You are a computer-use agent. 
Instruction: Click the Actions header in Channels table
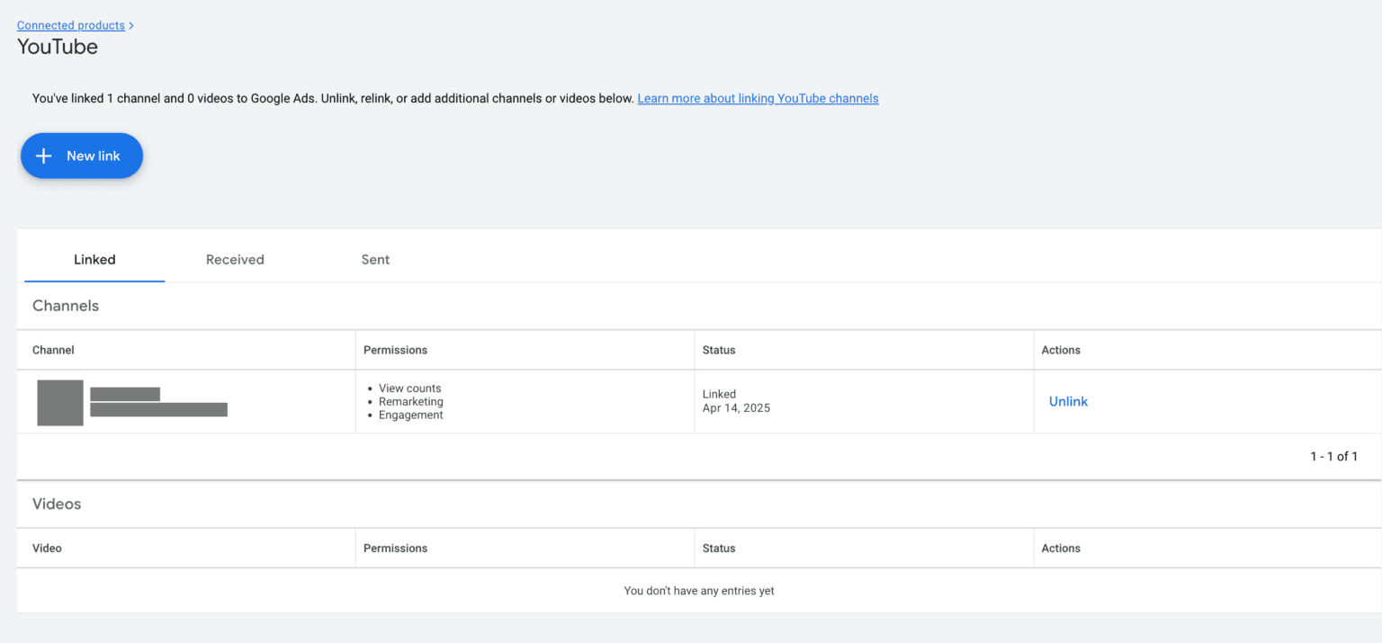(1061, 350)
